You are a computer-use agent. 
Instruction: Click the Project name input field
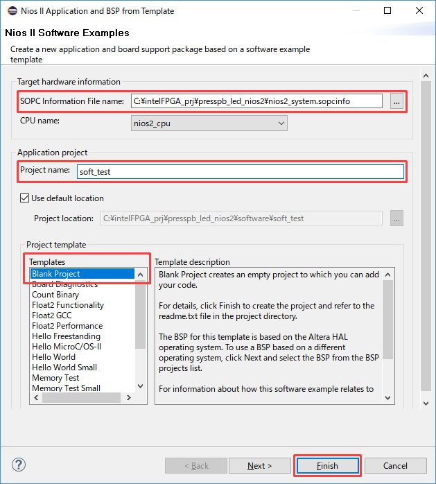tap(241, 172)
